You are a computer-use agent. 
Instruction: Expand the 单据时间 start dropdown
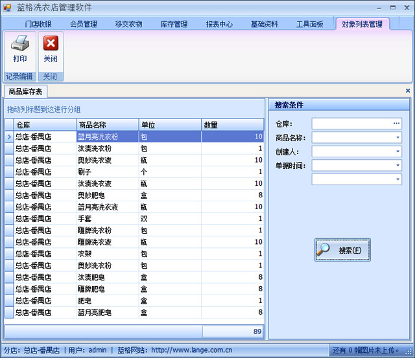pyautogui.click(x=397, y=165)
